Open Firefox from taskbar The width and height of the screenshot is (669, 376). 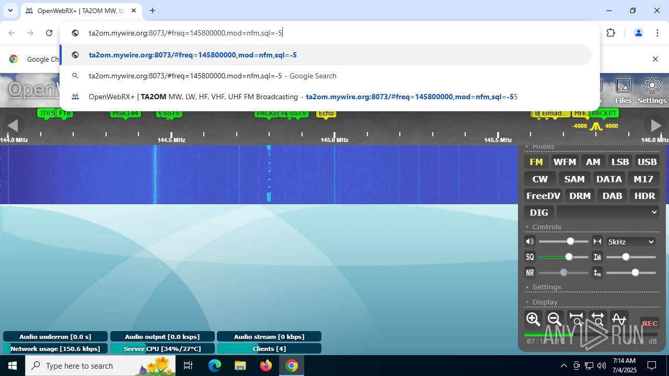(x=266, y=366)
